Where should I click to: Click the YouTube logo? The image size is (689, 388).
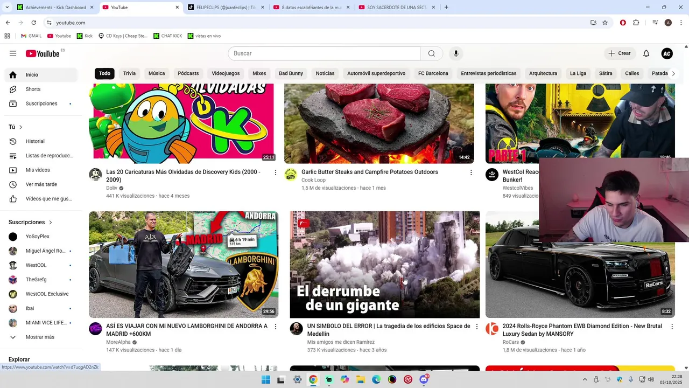tap(43, 53)
